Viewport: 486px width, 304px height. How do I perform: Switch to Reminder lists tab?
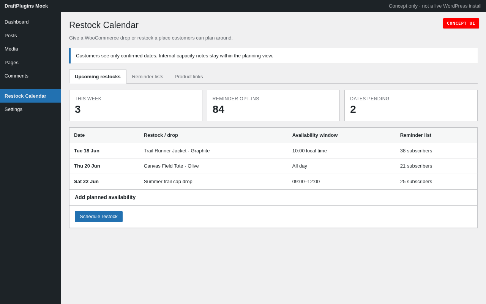pyautogui.click(x=148, y=77)
